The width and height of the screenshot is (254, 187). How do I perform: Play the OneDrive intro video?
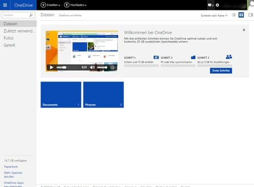[x=51, y=68]
